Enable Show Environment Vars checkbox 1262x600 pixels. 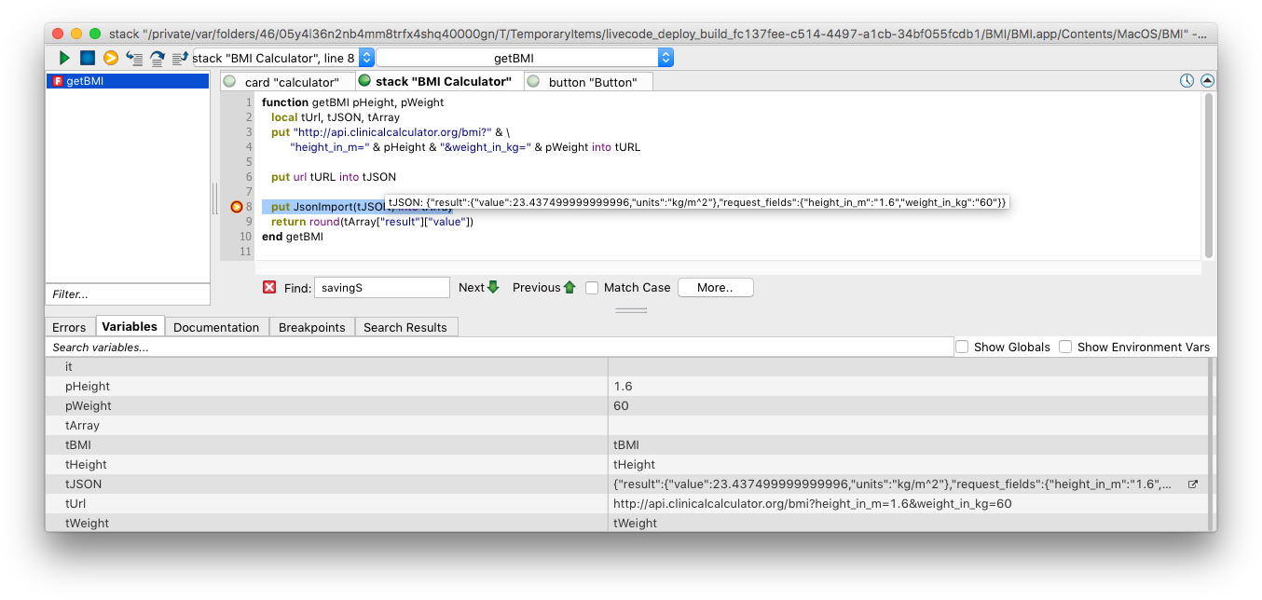1065,347
